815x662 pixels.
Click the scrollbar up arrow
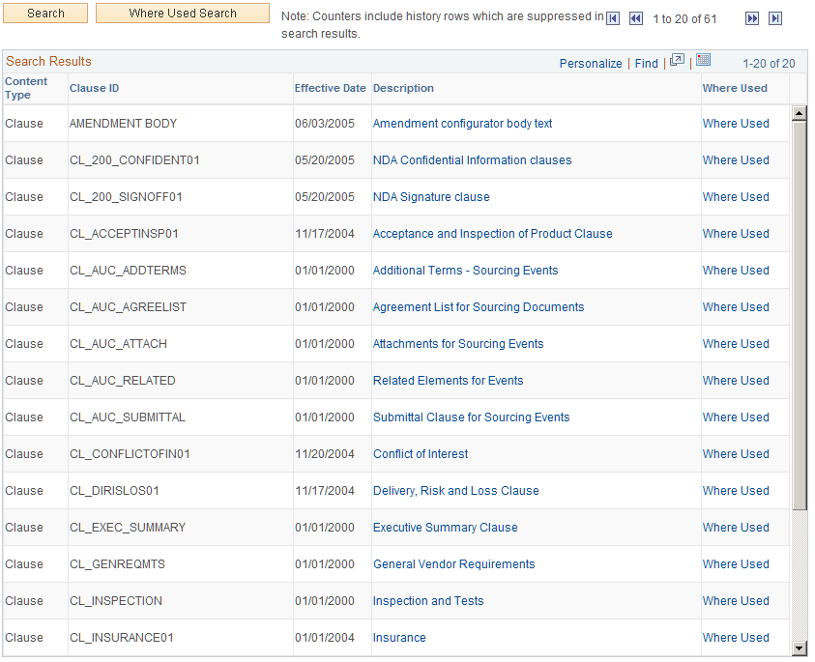[x=800, y=114]
